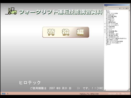Select the INDEX bookmark
The height and width of the screenshot is (98, 131).
click(x=109, y=12)
